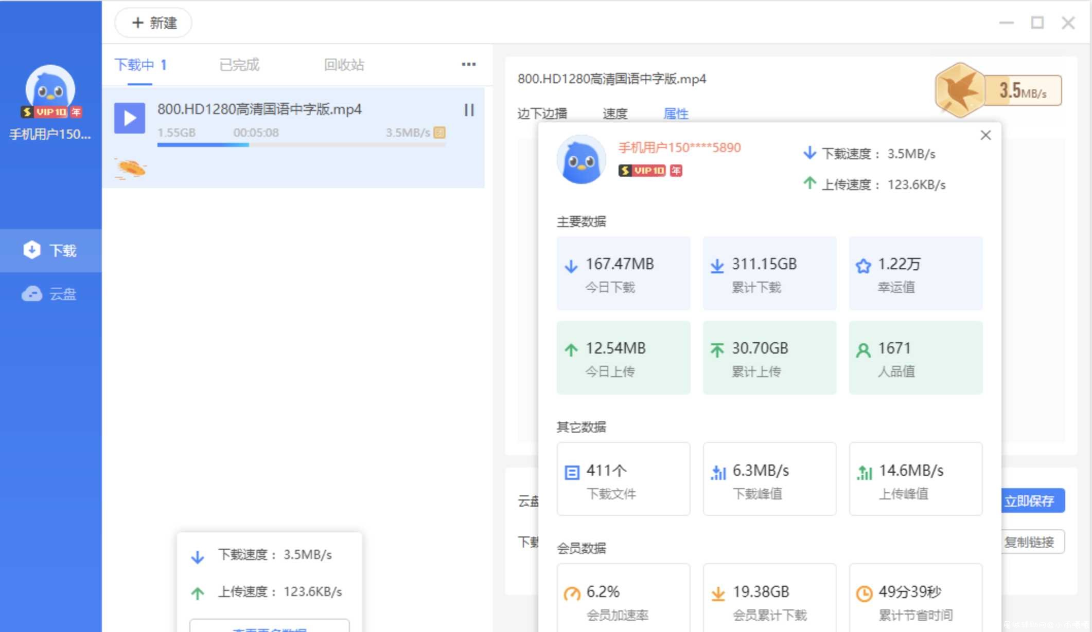Click the 00:05:08 remaining time
The width and height of the screenshot is (1092, 632).
pos(256,133)
